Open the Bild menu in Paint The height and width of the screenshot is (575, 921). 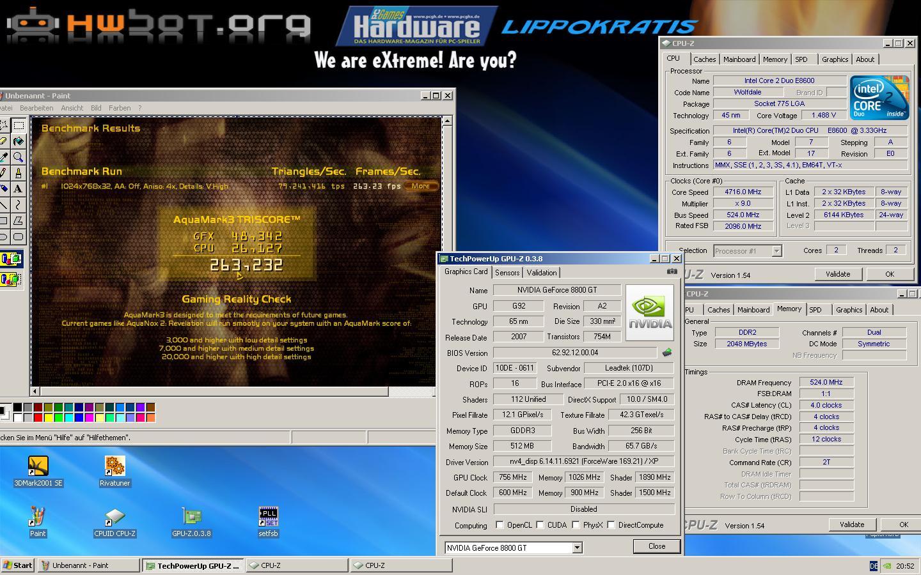[96, 108]
